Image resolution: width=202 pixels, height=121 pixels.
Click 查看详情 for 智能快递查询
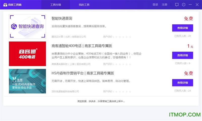click(x=182, y=28)
